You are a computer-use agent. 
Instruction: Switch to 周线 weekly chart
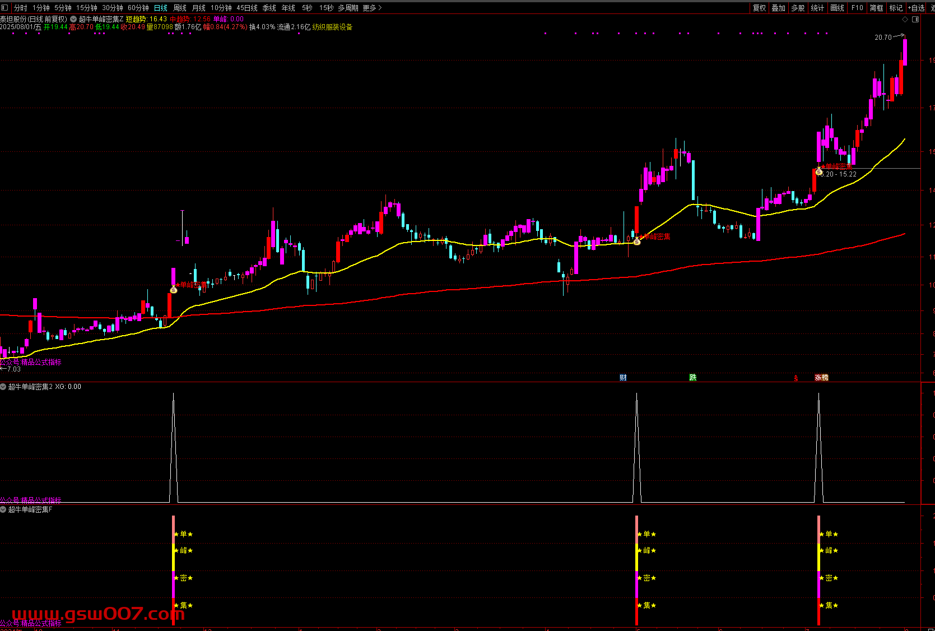[x=180, y=8]
